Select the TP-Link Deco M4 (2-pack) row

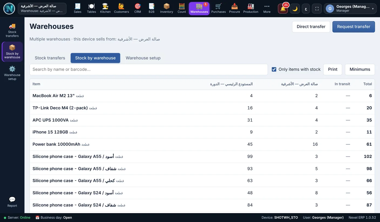coord(202,108)
